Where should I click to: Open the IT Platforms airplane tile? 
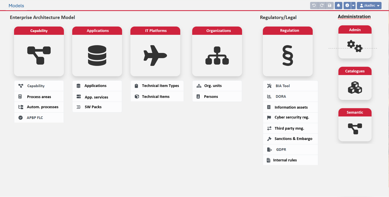coord(155,55)
